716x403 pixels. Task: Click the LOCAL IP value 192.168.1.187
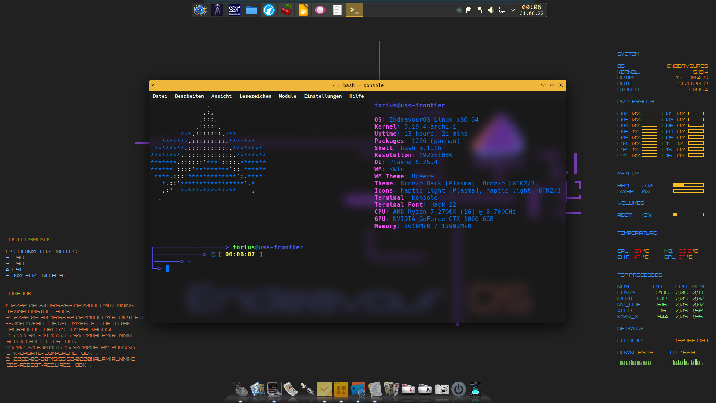tap(692, 341)
